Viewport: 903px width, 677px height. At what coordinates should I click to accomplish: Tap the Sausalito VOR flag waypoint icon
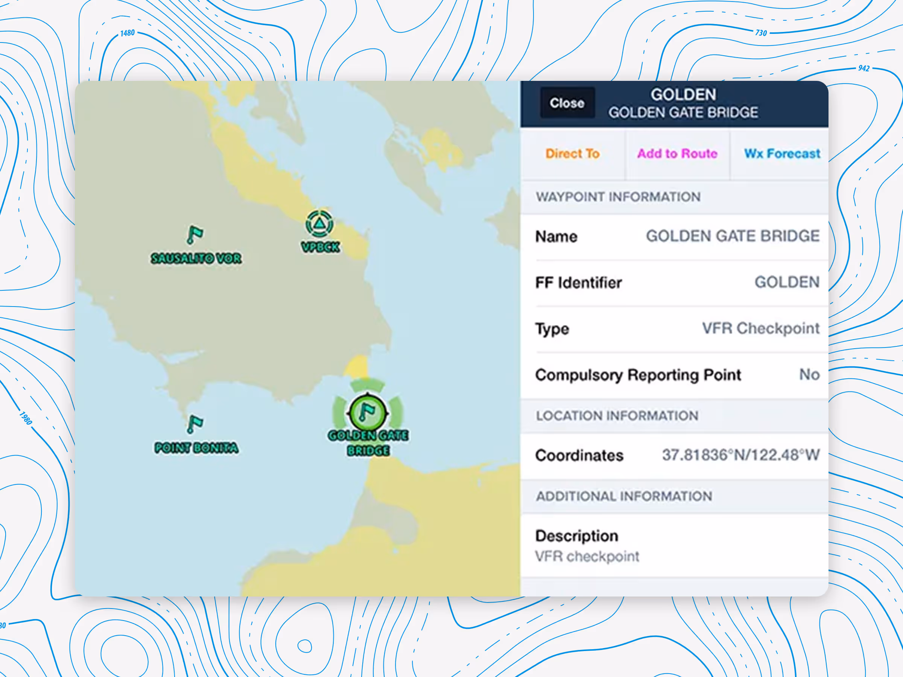click(x=195, y=235)
